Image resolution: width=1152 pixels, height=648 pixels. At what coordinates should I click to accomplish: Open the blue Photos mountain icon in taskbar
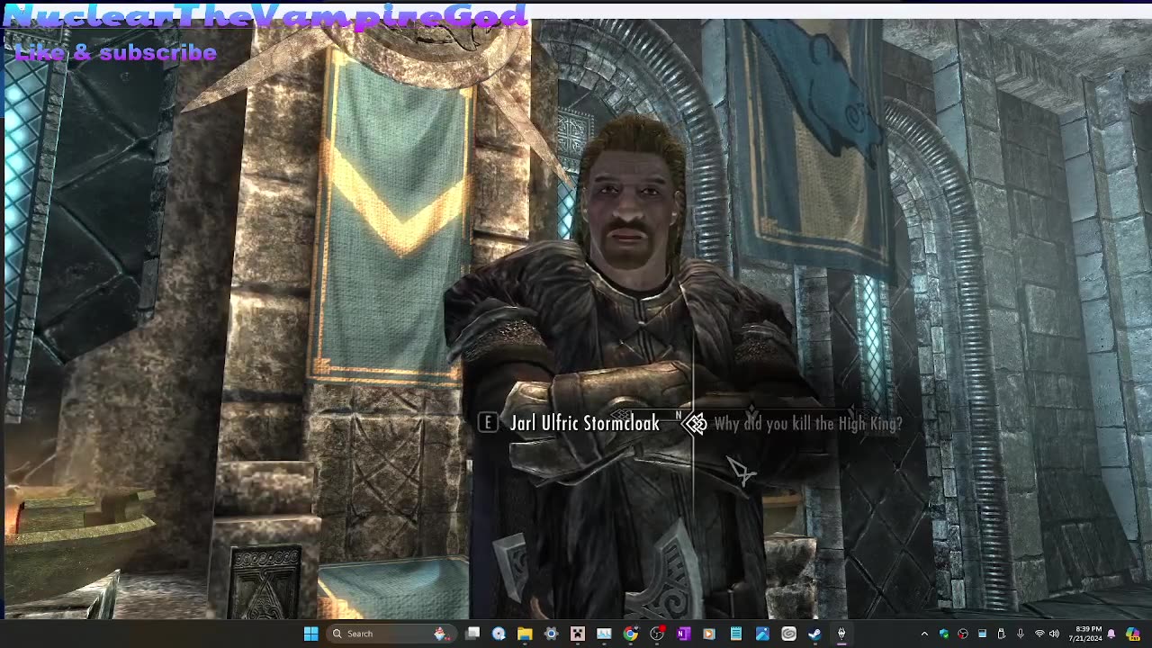click(x=762, y=634)
